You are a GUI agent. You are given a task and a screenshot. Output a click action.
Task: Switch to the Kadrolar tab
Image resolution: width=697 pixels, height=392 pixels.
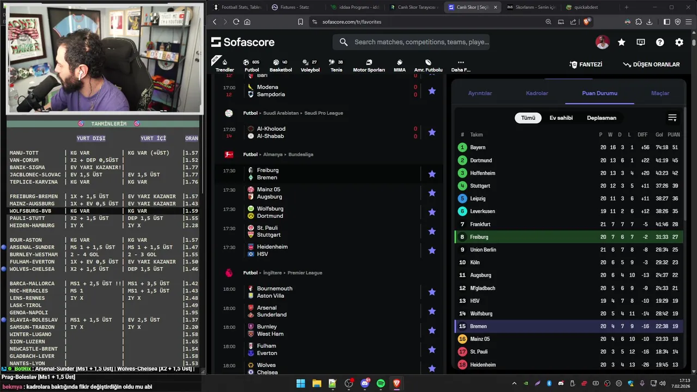click(x=537, y=93)
